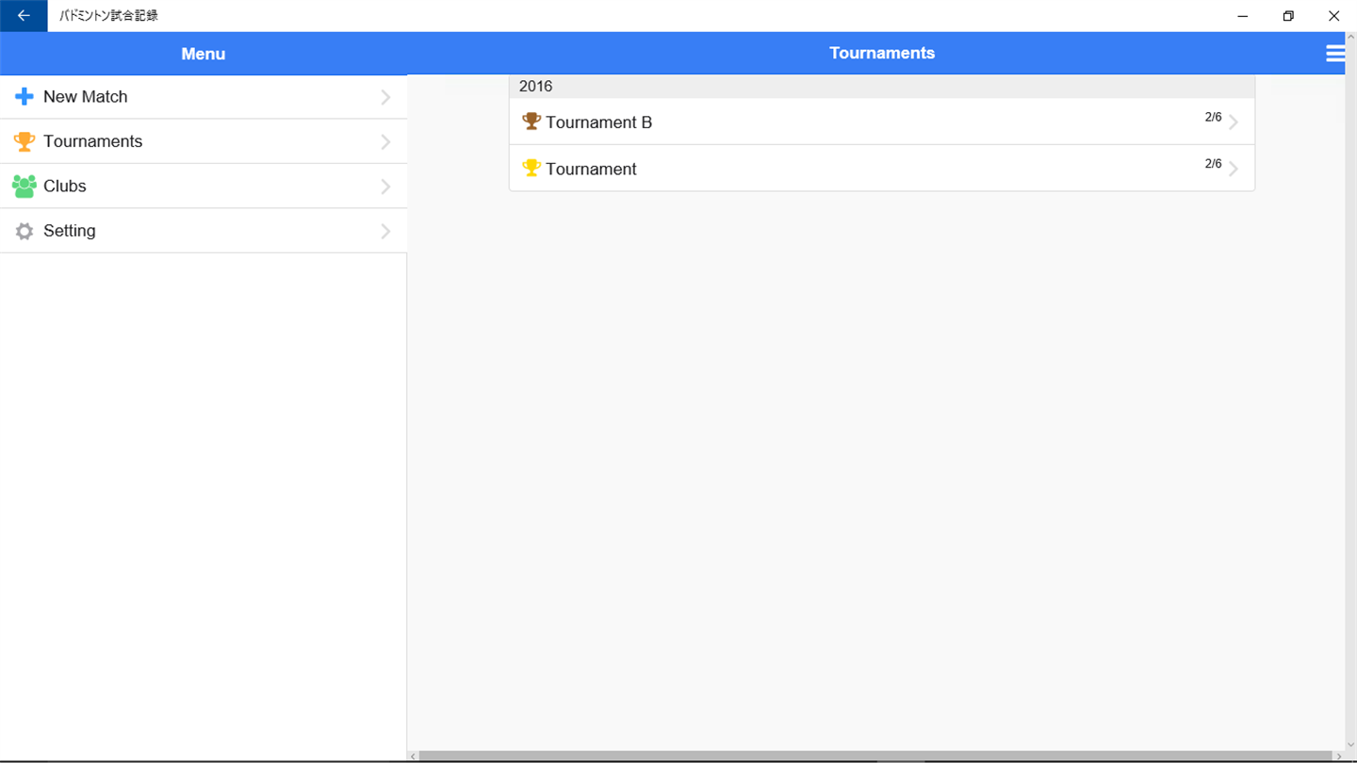Viewport: 1357px width, 763px height.
Task: Click the horizontal scrollbar left arrow
Action: click(x=413, y=756)
